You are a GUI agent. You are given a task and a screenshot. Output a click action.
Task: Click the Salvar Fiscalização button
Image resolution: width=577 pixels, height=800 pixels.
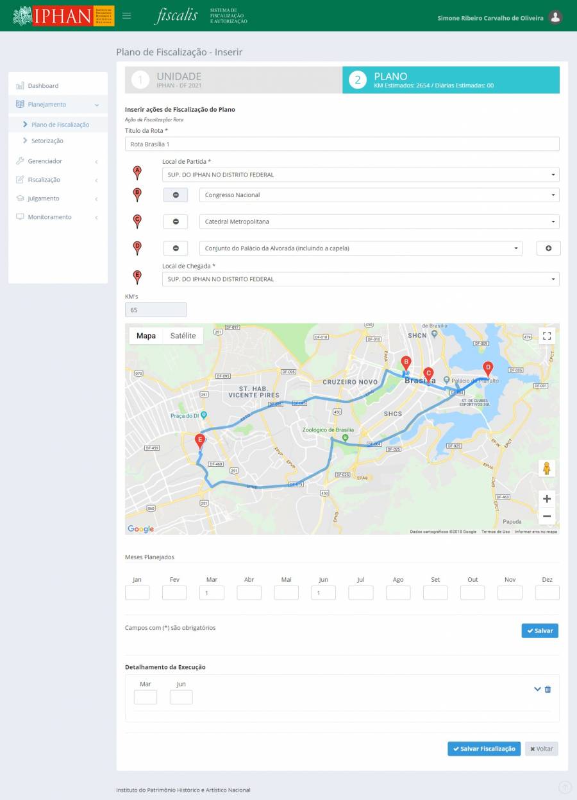(483, 749)
